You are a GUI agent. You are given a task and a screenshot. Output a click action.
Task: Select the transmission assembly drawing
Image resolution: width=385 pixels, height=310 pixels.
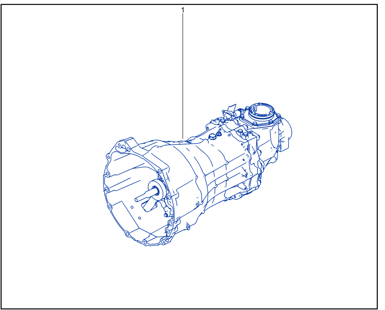click(x=197, y=175)
